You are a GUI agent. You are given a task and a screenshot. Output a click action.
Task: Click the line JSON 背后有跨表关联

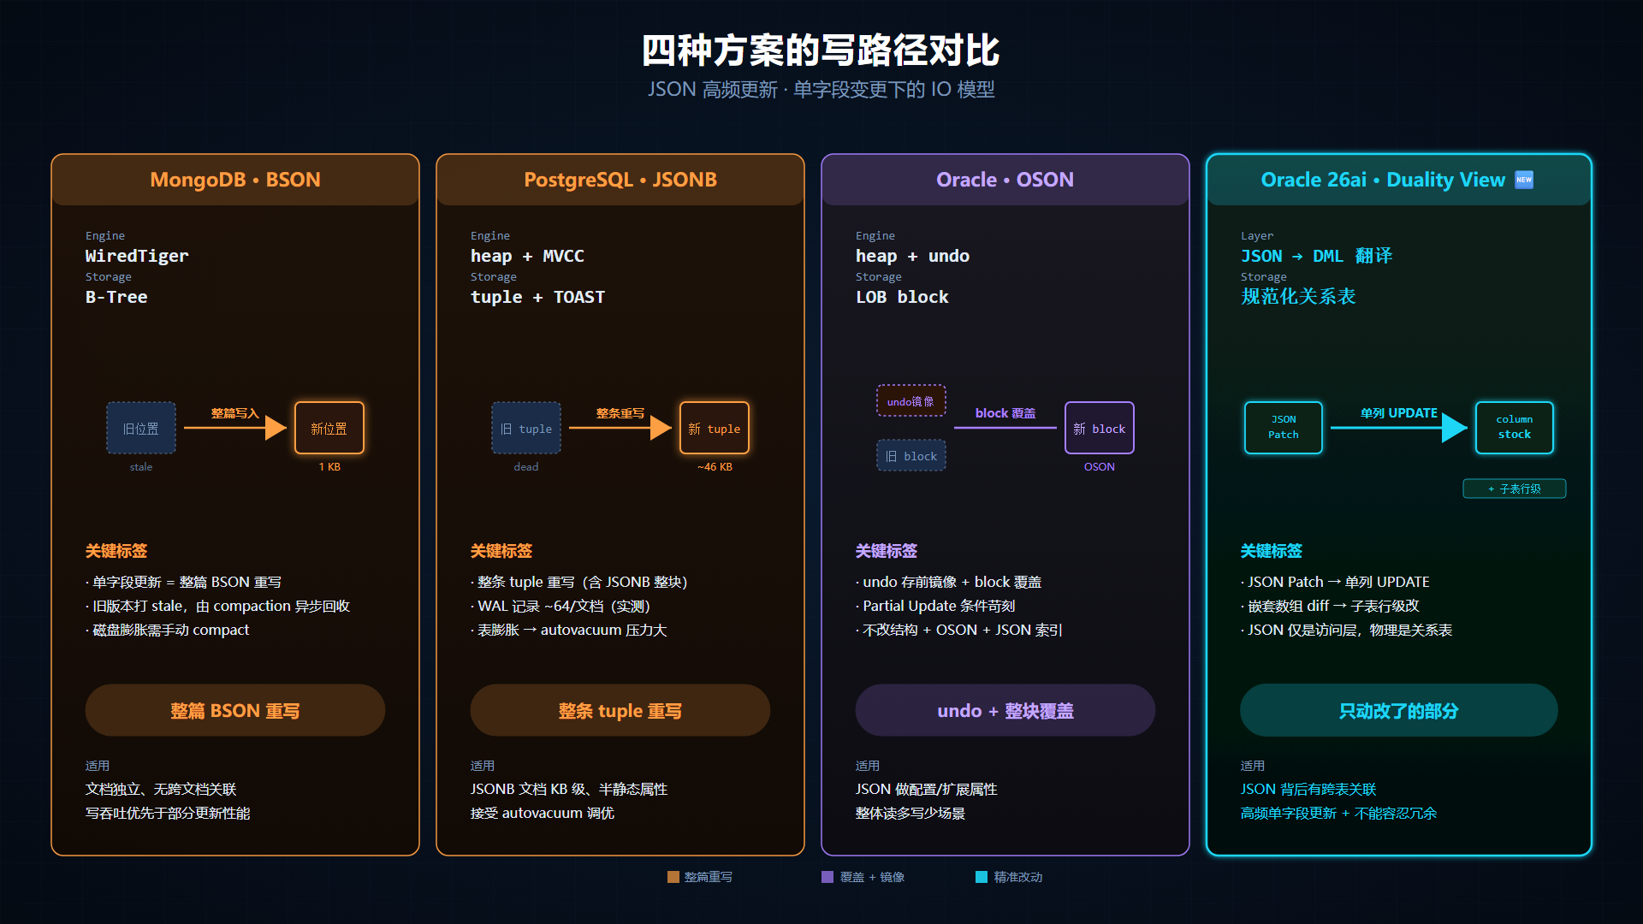pyautogui.click(x=1308, y=790)
